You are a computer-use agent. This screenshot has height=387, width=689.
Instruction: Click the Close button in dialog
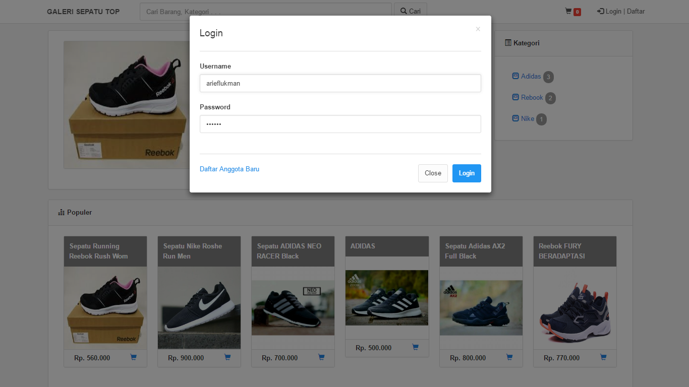tap(433, 173)
